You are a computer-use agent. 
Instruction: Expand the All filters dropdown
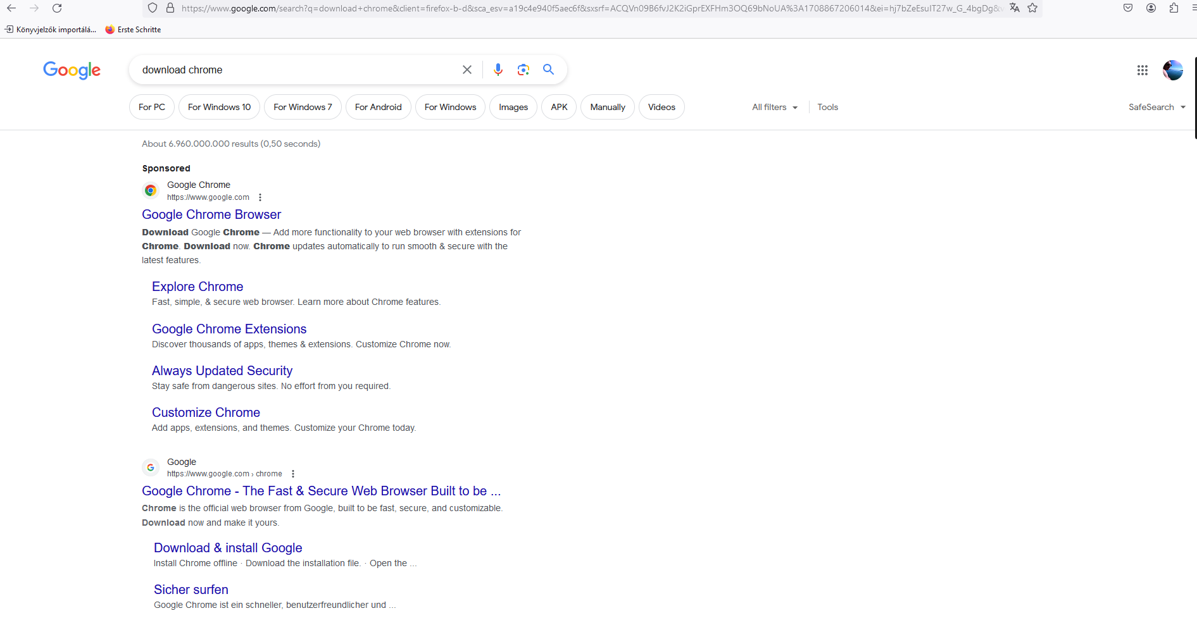pyautogui.click(x=775, y=107)
